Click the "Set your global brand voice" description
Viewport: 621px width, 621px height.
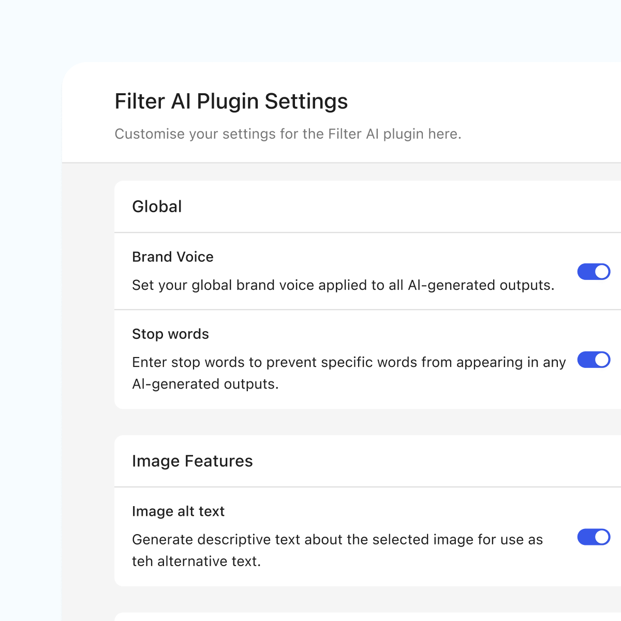(x=343, y=285)
